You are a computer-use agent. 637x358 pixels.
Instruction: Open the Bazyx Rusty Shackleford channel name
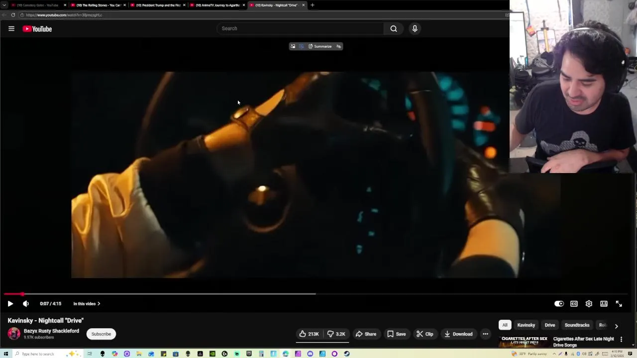coord(51,331)
